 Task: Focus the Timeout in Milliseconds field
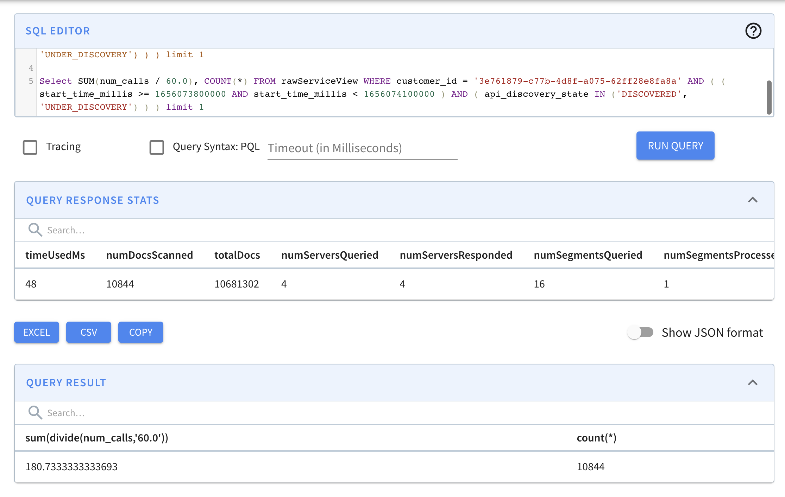coord(362,148)
